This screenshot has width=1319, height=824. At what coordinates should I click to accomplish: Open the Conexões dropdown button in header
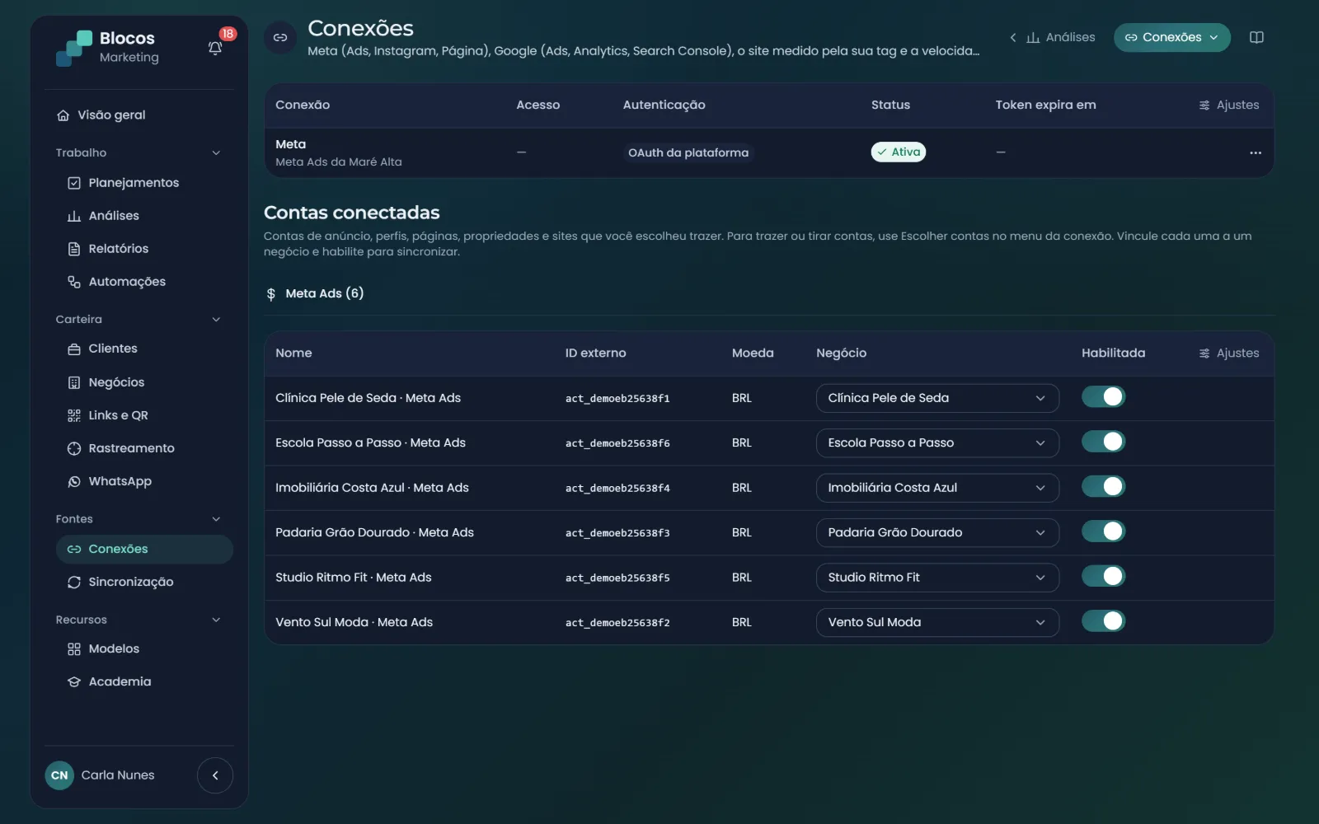coord(1171,37)
